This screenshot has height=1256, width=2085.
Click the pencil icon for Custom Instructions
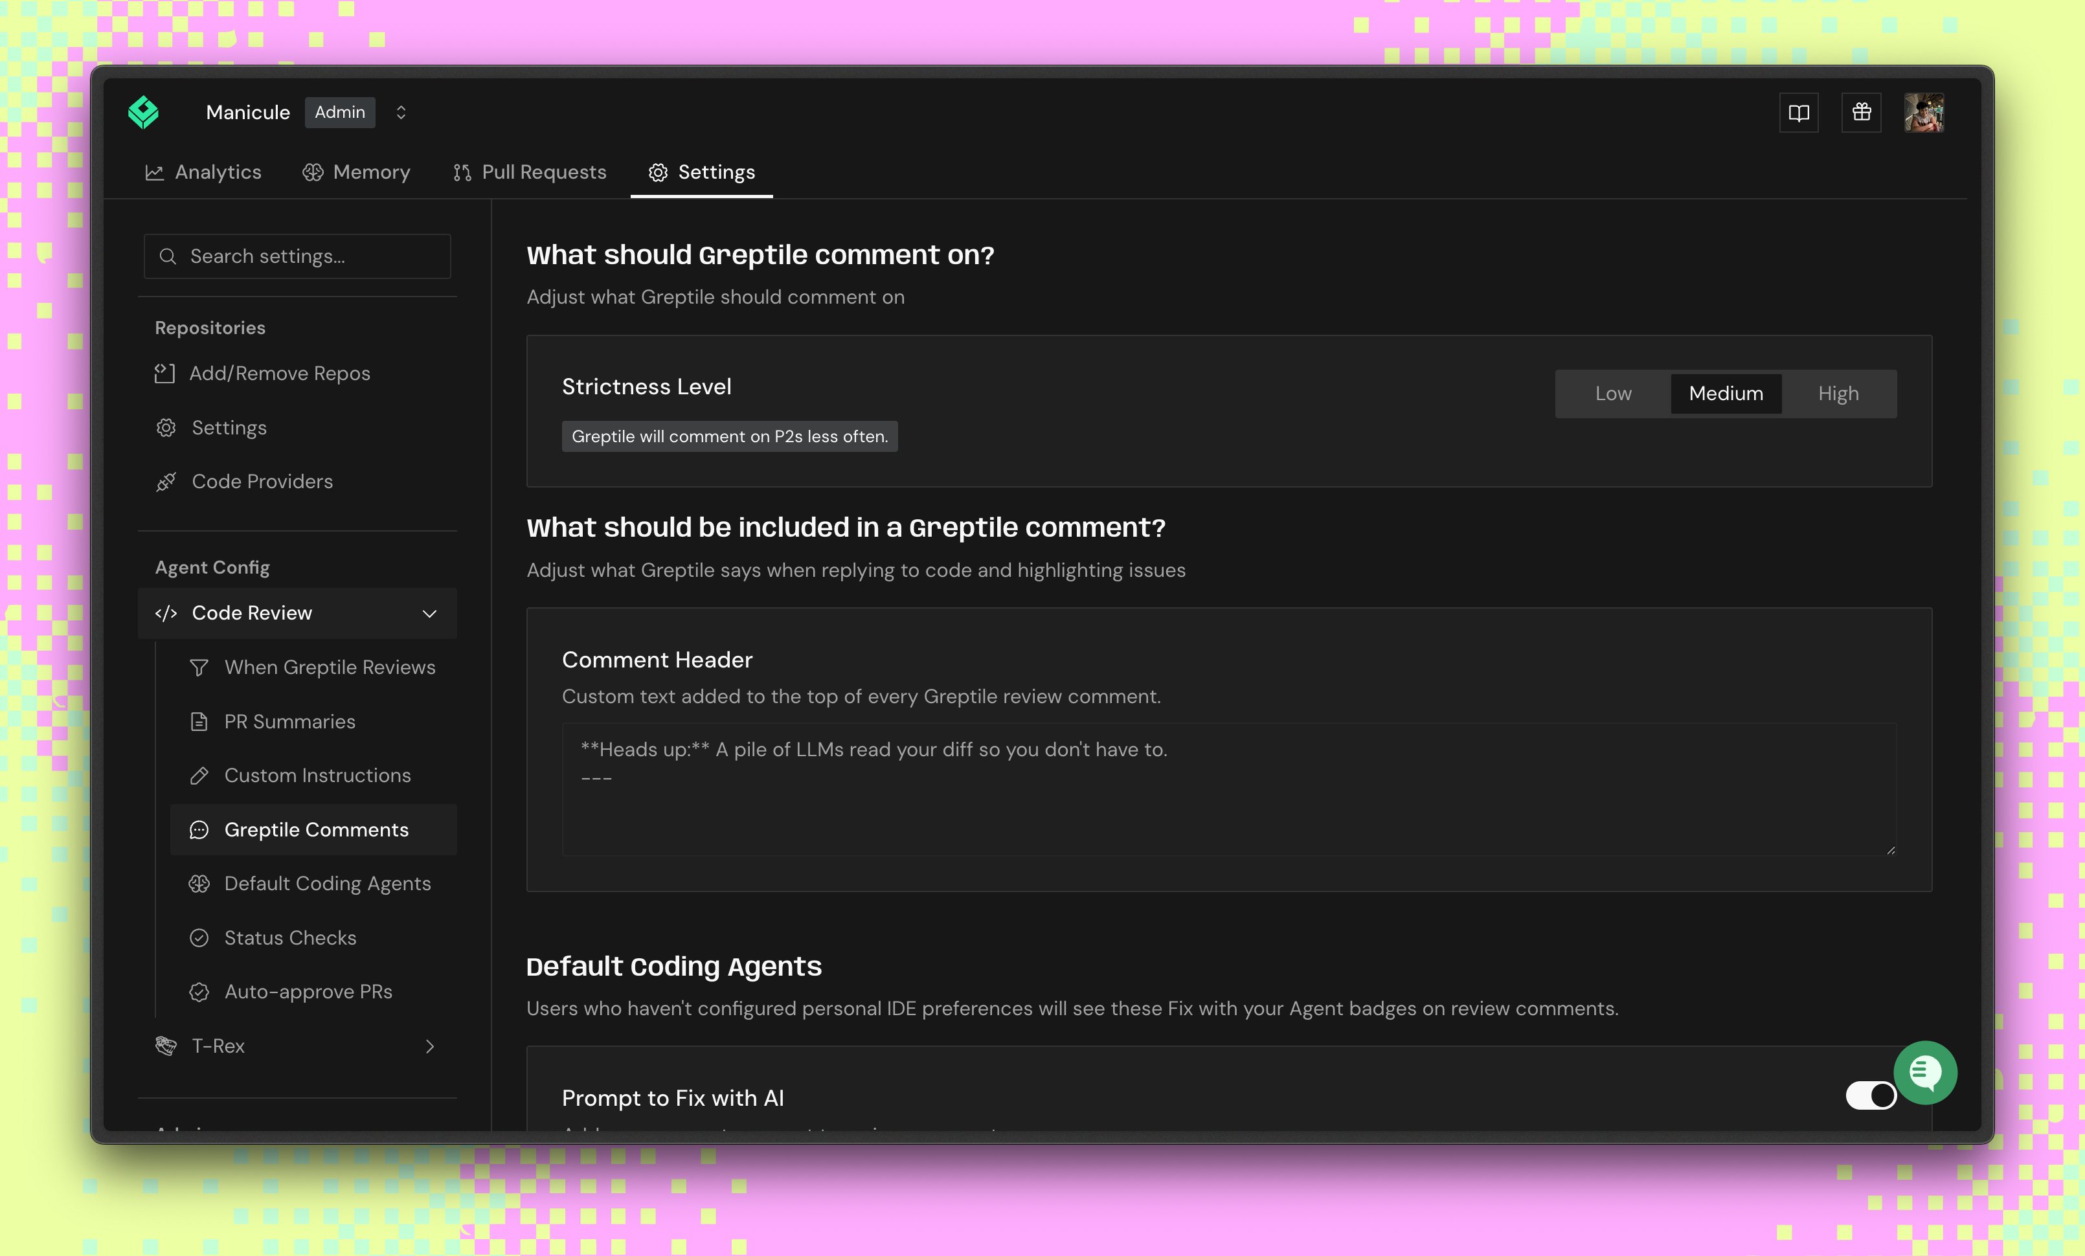199,776
